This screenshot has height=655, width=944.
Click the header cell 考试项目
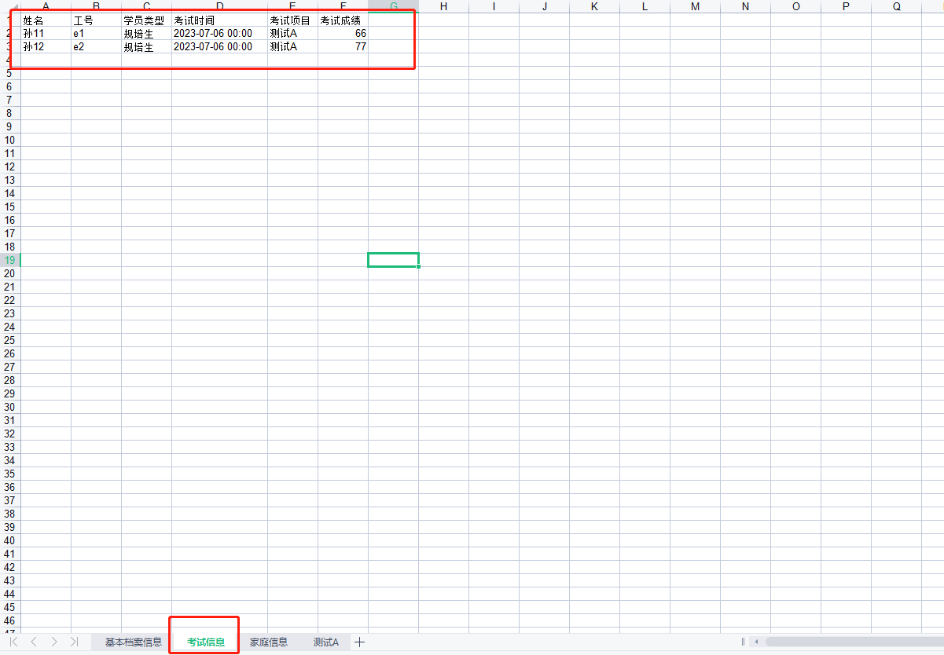(292, 20)
